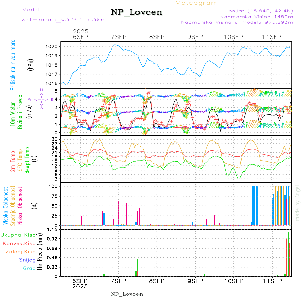
Task: Click the orange Meteogram heading
Action: click(197, 3)
